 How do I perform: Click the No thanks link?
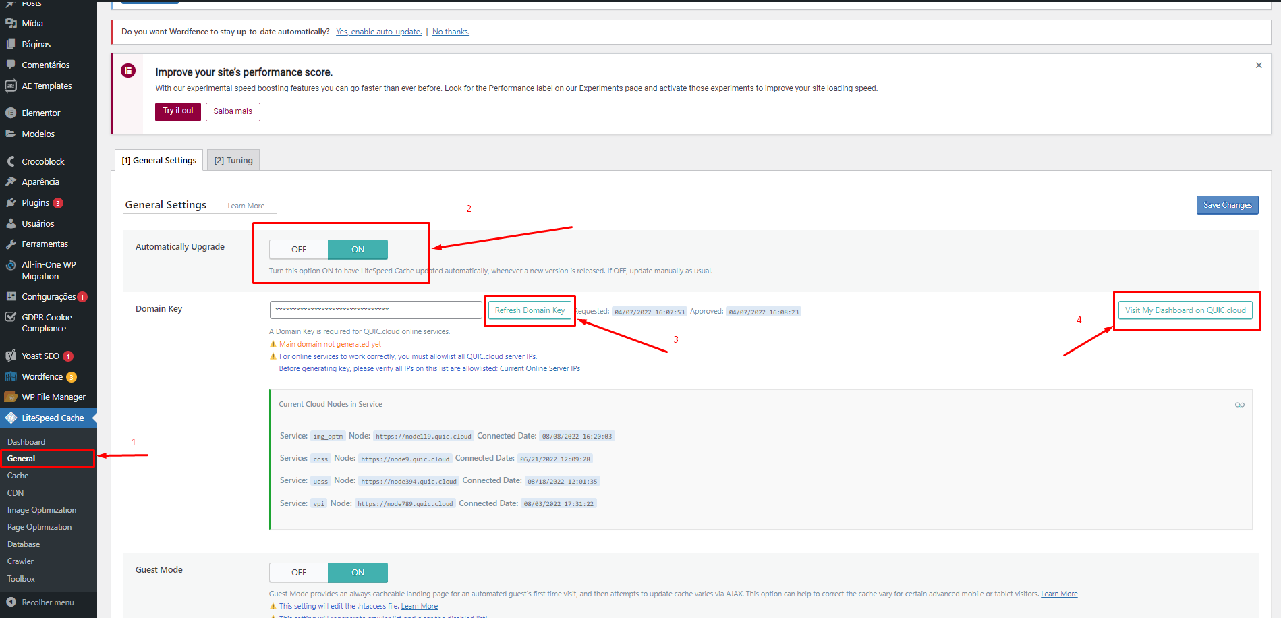[x=451, y=32]
